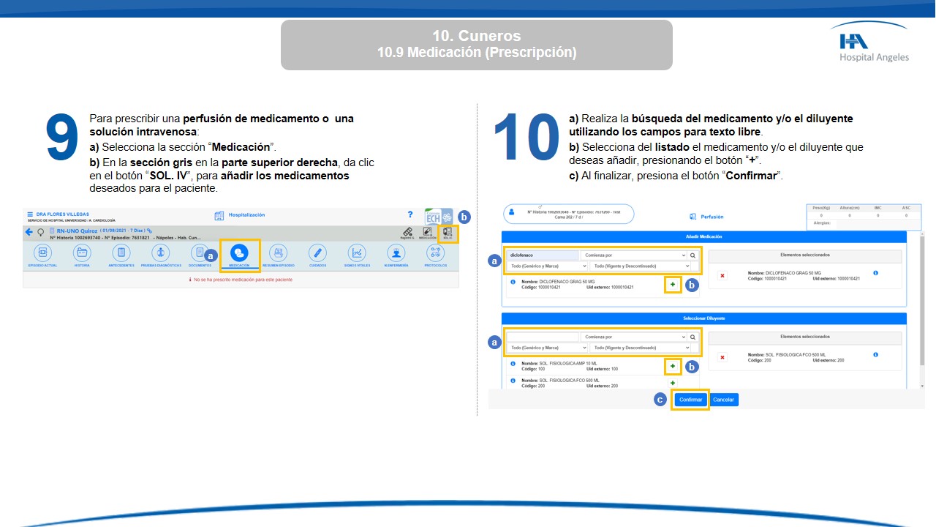Click the Cancelar button

click(x=723, y=400)
